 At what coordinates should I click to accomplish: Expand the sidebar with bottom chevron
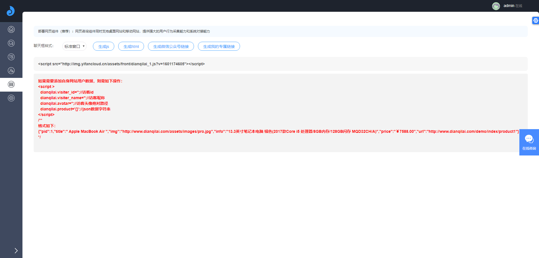pos(16,250)
